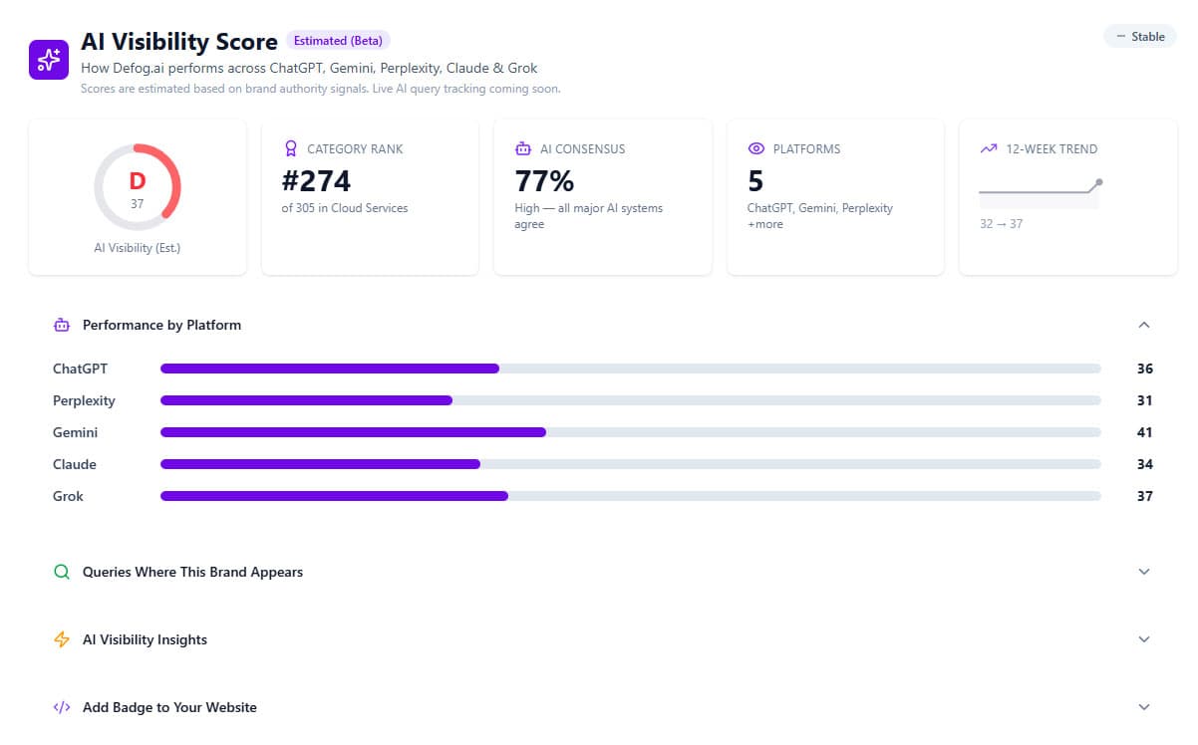The width and height of the screenshot is (1198, 745).
Task: Open the Add Badge to Your Website heading
Action: click(169, 707)
